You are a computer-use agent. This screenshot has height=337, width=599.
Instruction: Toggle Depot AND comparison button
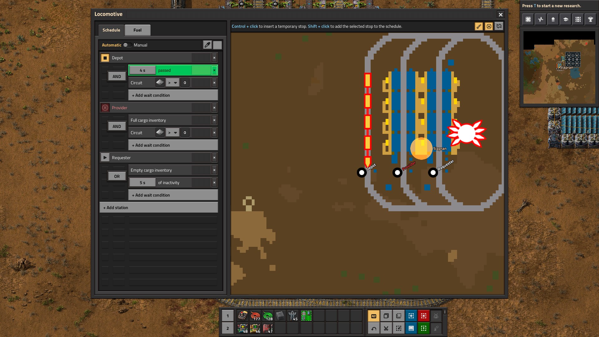tap(117, 76)
